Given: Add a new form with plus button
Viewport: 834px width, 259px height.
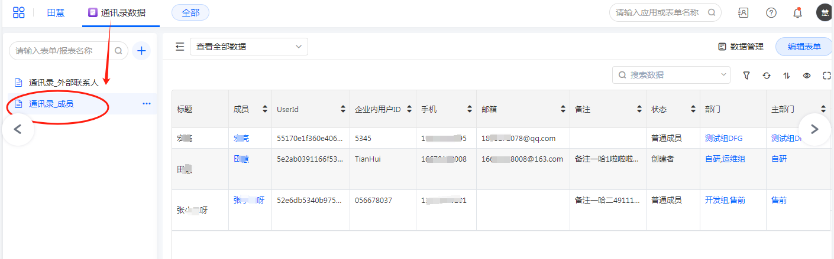Looking at the screenshot, I should [x=141, y=51].
